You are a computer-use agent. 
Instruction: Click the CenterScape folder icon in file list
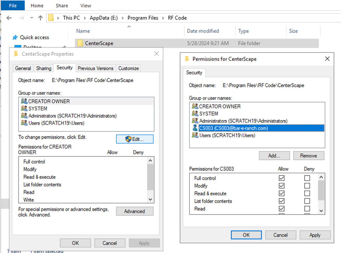[80, 43]
